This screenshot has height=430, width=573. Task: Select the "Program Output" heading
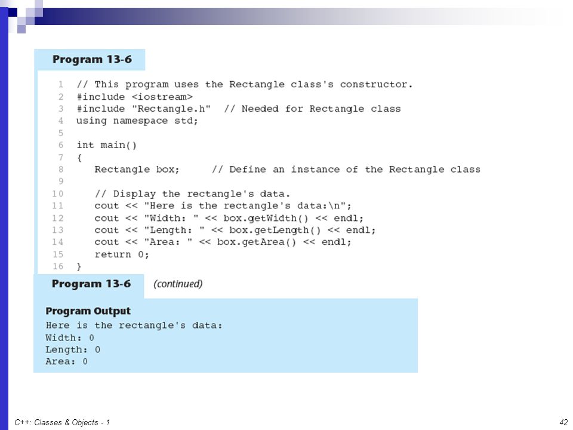pos(88,311)
